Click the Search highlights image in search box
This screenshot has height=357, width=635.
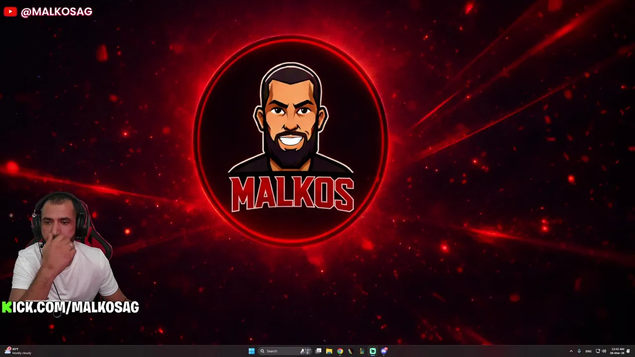point(305,351)
